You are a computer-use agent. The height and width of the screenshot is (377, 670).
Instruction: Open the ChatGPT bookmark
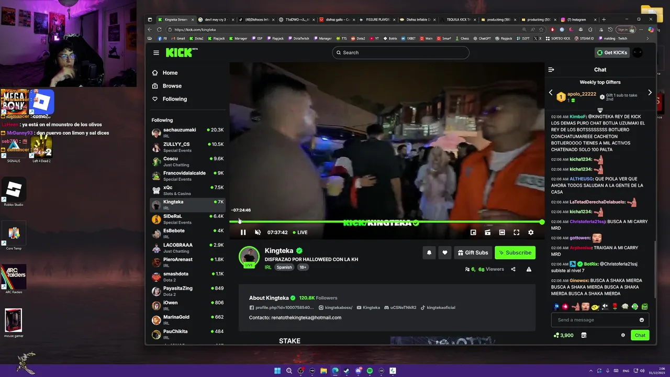coord(482,38)
